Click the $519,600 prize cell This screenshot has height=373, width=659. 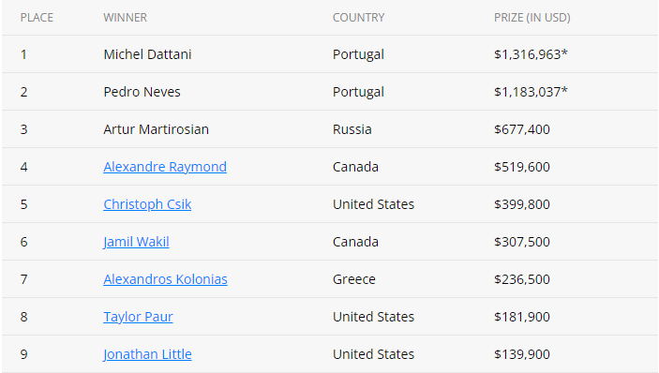[x=522, y=167]
